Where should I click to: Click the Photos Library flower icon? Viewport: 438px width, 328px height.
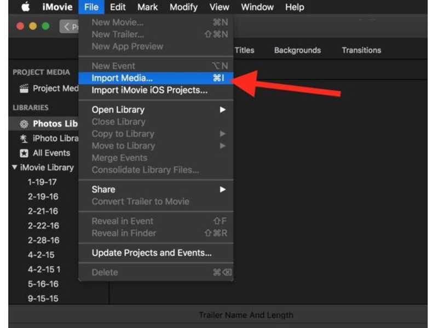[x=24, y=124]
